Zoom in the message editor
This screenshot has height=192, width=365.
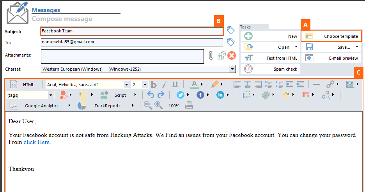click(159, 105)
